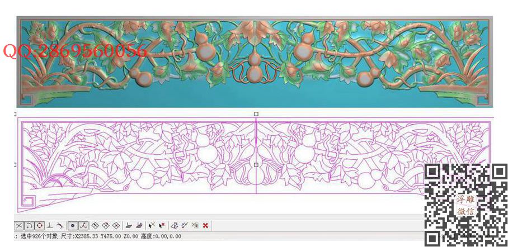The height and width of the screenshot is (247, 508).
Task: Click the QR code in the bottom right
Action: pyautogui.click(x=464, y=205)
